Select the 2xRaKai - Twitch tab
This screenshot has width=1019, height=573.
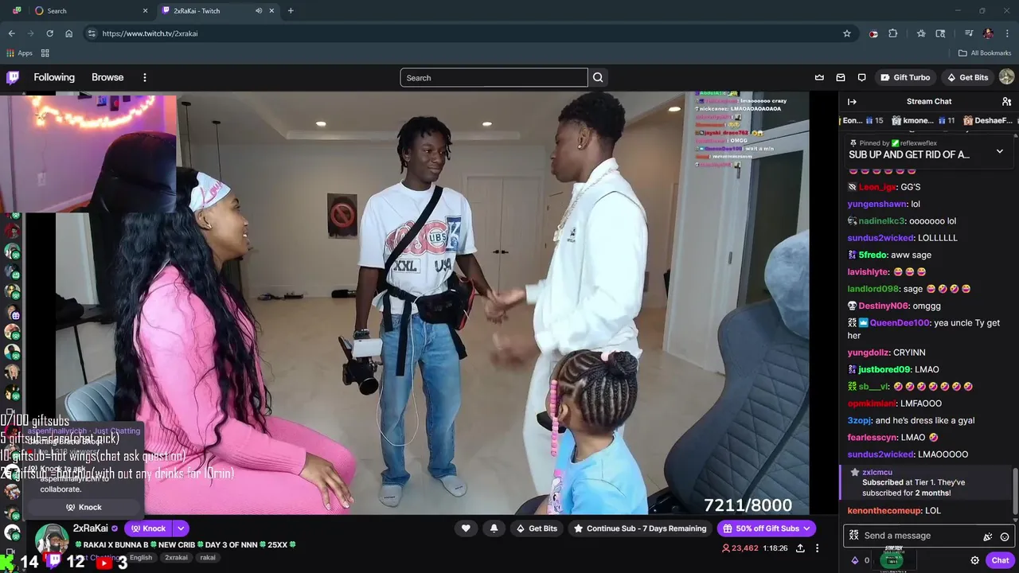coord(217,10)
